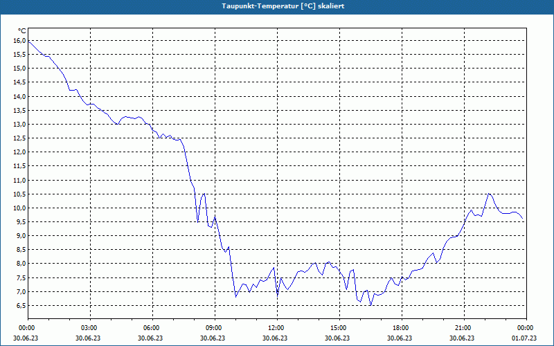554x346 pixels.
Task: Click the 10,5 y-axis label
Action: coord(20,194)
